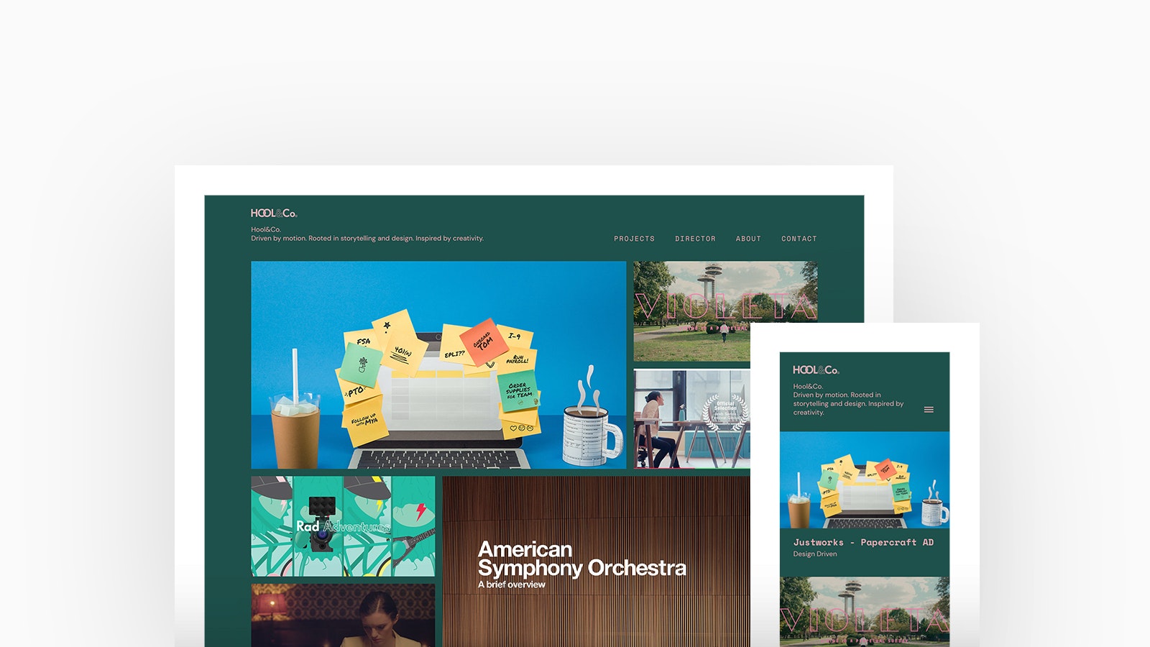Click the Justworks - Papercraft AD title
The width and height of the screenshot is (1150, 647).
pos(863,542)
